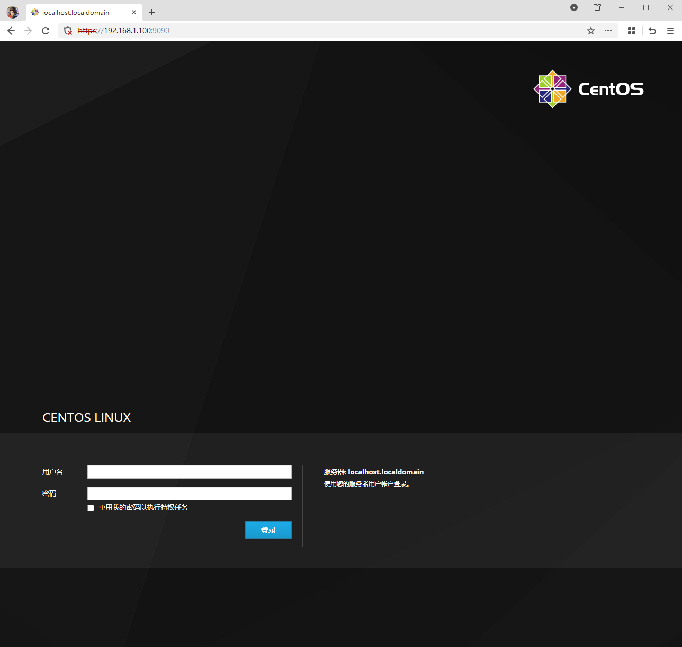
Task: Open new tab with plus button
Action: pos(152,12)
